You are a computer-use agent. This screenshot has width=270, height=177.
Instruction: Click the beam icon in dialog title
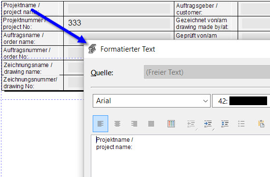point(92,49)
